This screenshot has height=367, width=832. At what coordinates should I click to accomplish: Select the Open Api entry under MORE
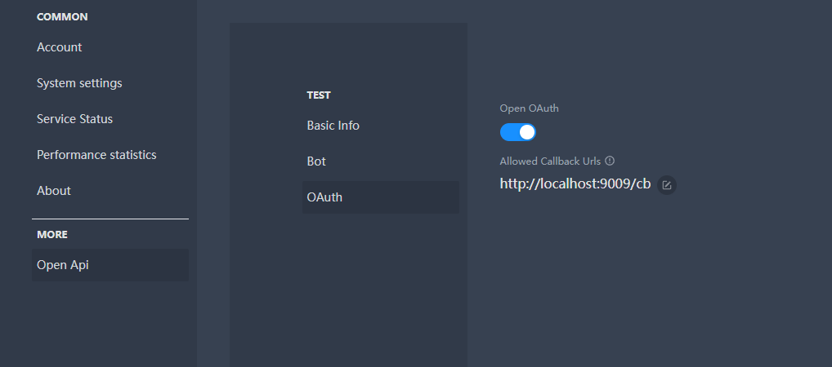110,265
